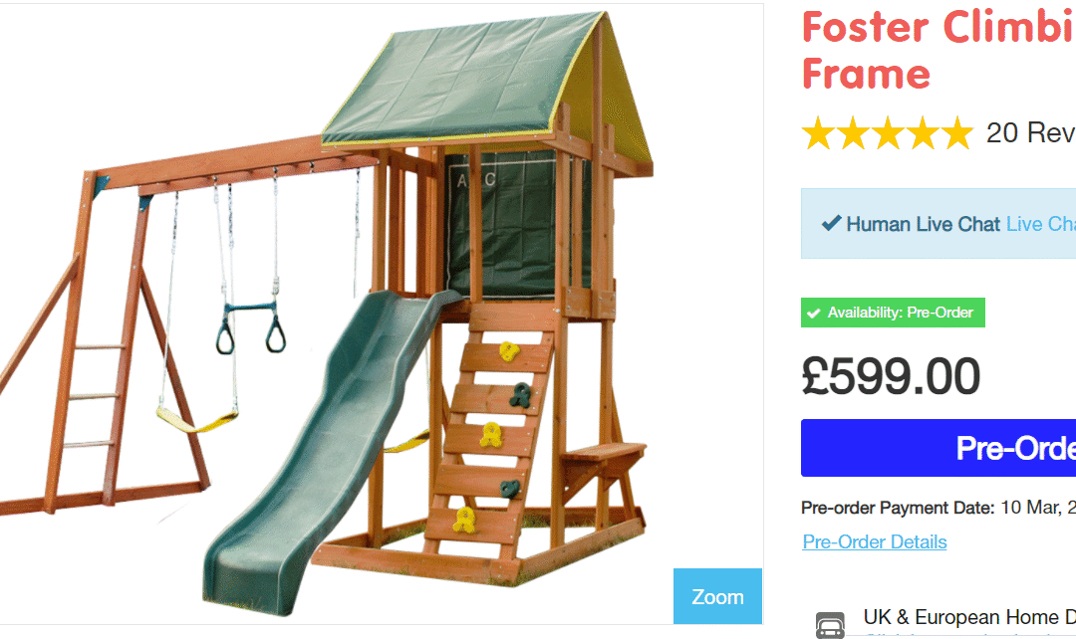The height and width of the screenshot is (639, 1076).
Task: Click the white tick in Availability badge
Action: (x=814, y=314)
